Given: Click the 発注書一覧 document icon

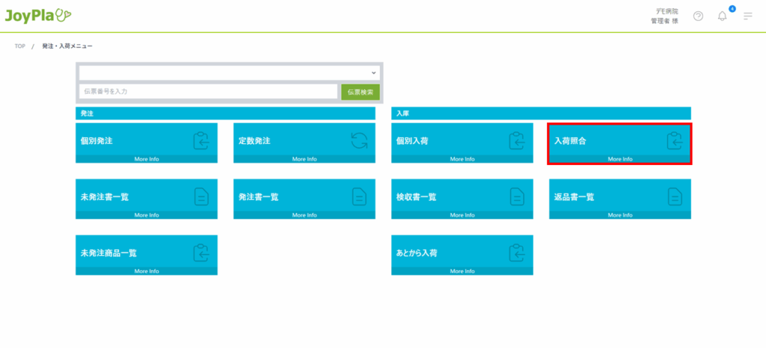Looking at the screenshot, I should pyautogui.click(x=359, y=196).
